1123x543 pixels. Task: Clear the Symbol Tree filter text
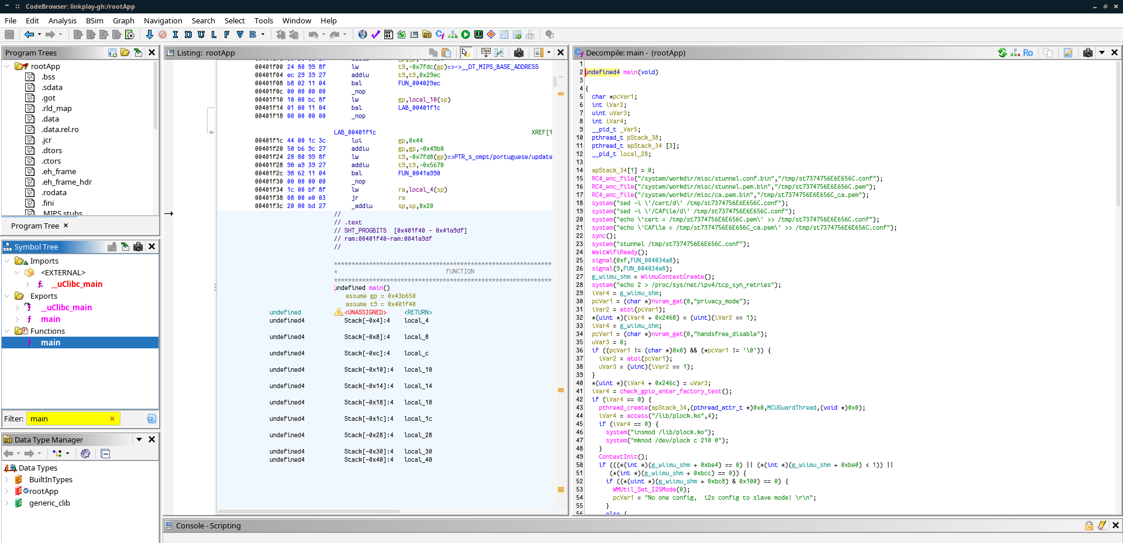click(x=112, y=419)
